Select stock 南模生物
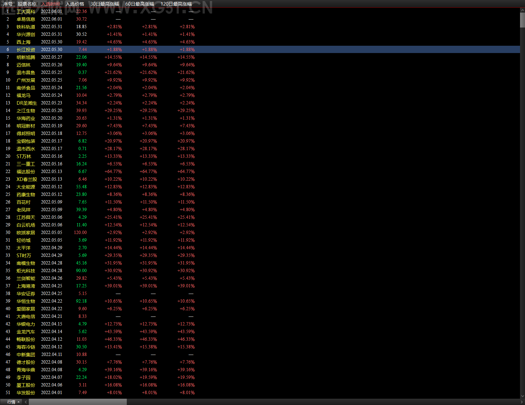This screenshot has height=405, width=525. [26, 263]
